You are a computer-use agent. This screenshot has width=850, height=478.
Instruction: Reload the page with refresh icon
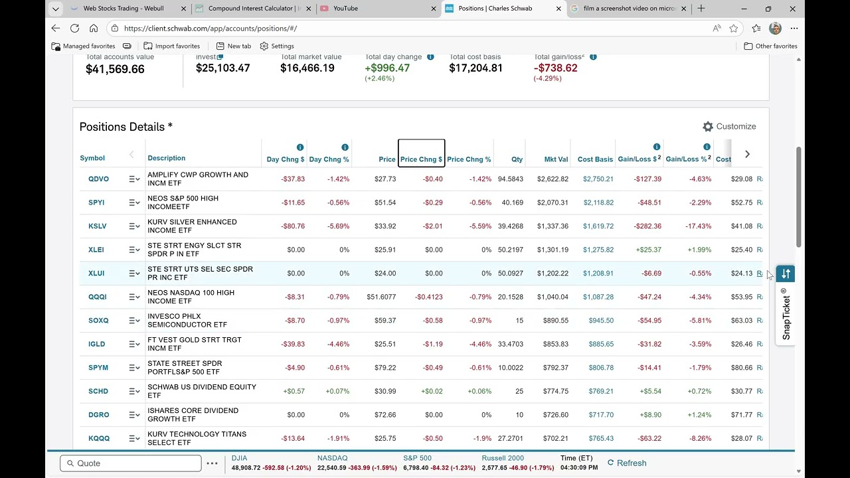click(74, 29)
